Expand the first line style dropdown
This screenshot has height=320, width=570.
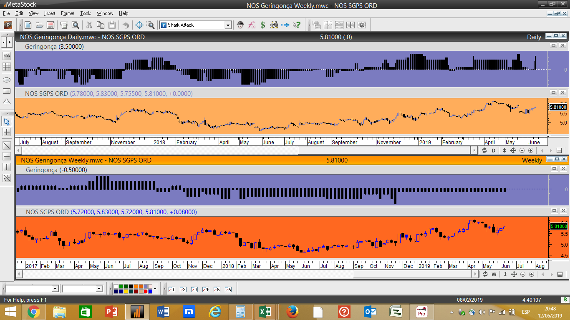pyautogui.click(x=55, y=289)
